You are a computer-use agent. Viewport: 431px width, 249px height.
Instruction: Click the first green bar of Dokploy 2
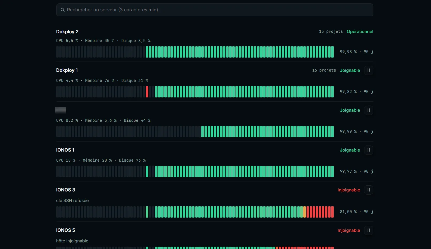click(147, 52)
